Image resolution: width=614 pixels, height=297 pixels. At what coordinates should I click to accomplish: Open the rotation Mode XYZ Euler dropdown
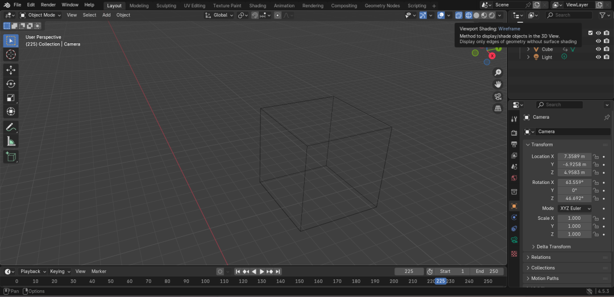pos(574,208)
